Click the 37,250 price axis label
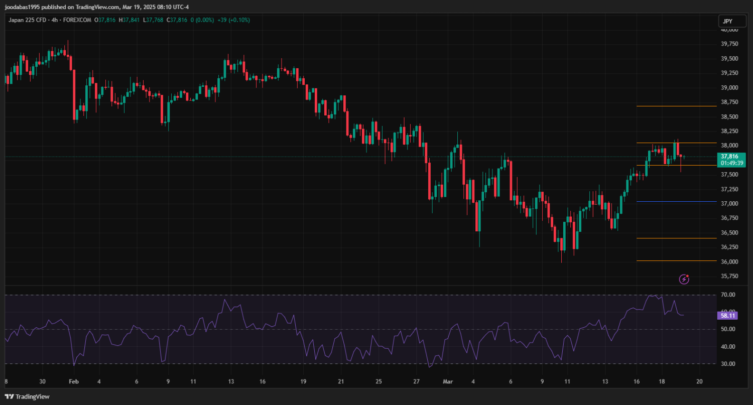This screenshot has height=405, width=753. tap(729, 189)
